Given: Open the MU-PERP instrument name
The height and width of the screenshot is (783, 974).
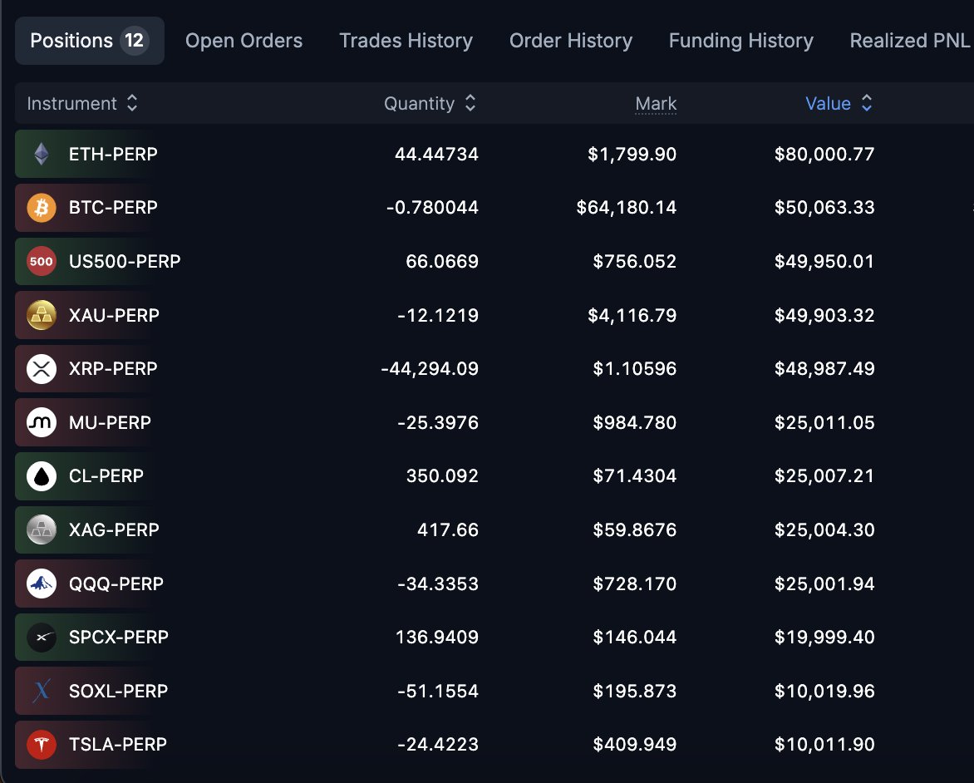Looking at the screenshot, I should [110, 422].
